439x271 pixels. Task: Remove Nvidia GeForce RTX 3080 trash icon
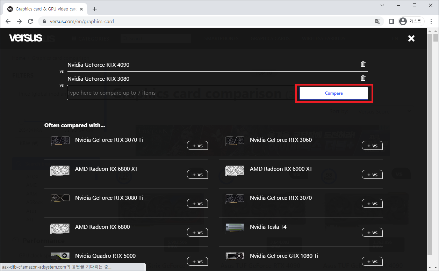click(363, 78)
